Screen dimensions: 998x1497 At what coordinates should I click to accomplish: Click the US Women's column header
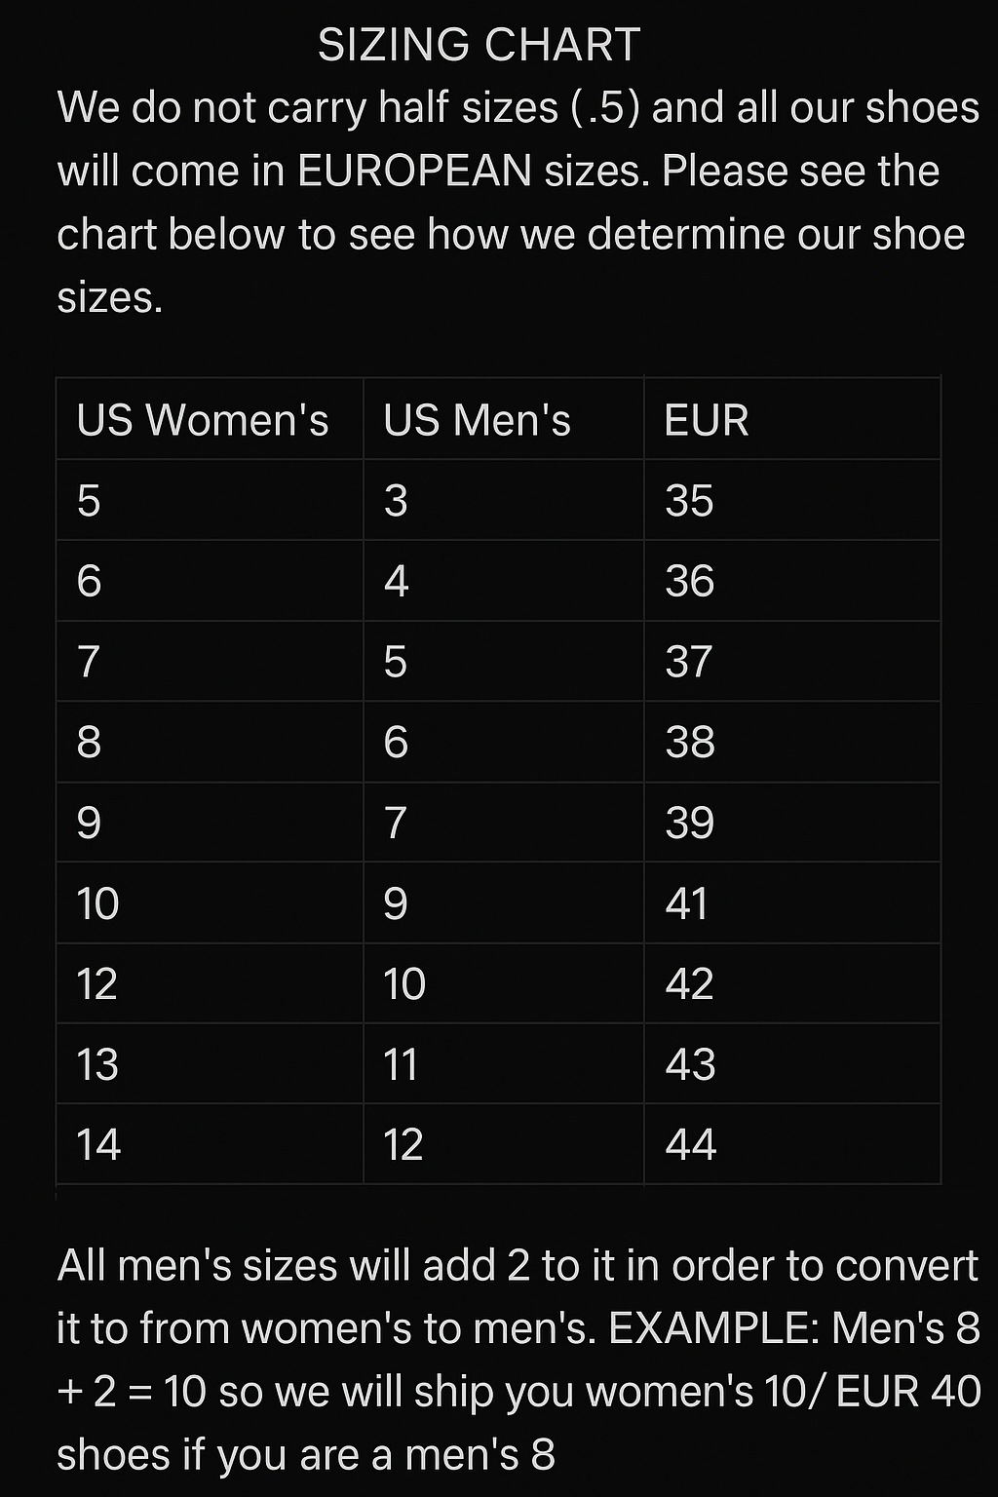click(203, 420)
